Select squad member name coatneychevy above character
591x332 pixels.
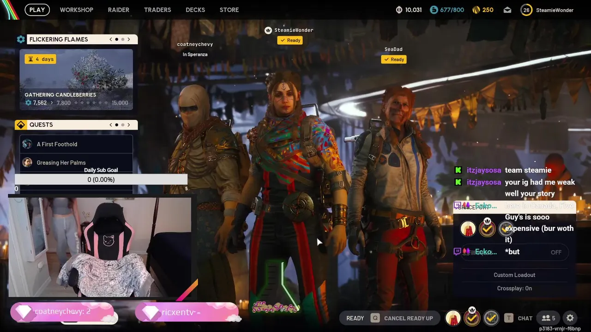tap(195, 44)
